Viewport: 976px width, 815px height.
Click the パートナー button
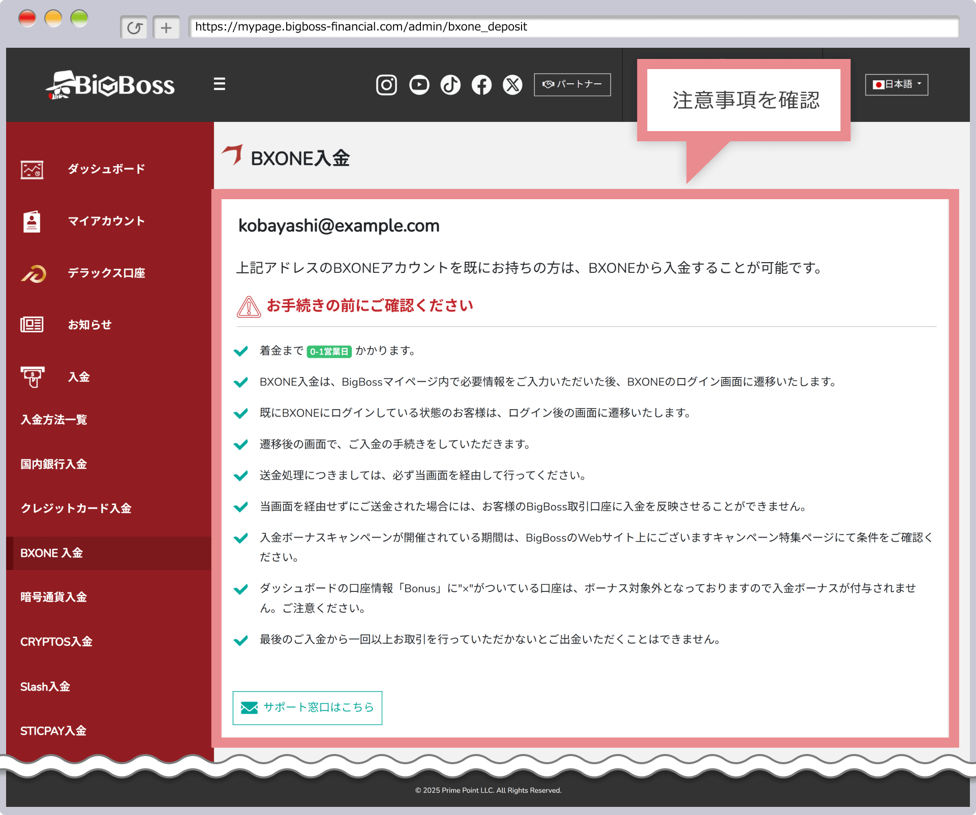tap(572, 84)
